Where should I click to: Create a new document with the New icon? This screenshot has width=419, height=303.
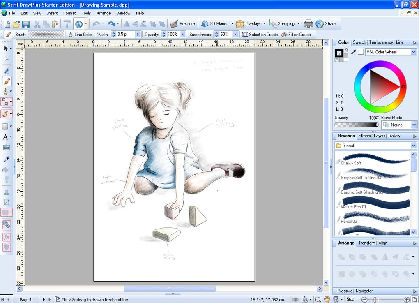[7, 24]
